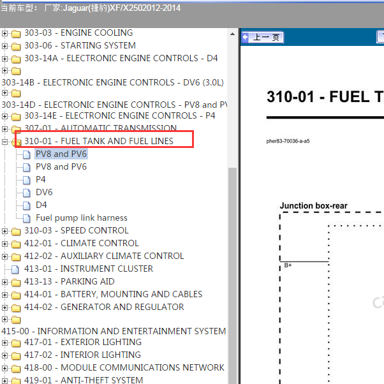Expand the 310-03 SPEED CONTROL node
Screen dimensions: 384x384
pyautogui.click(x=4, y=231)
